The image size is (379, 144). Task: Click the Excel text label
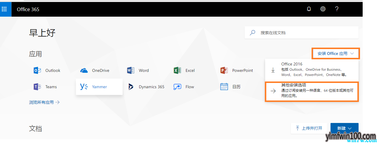(190, 70)
